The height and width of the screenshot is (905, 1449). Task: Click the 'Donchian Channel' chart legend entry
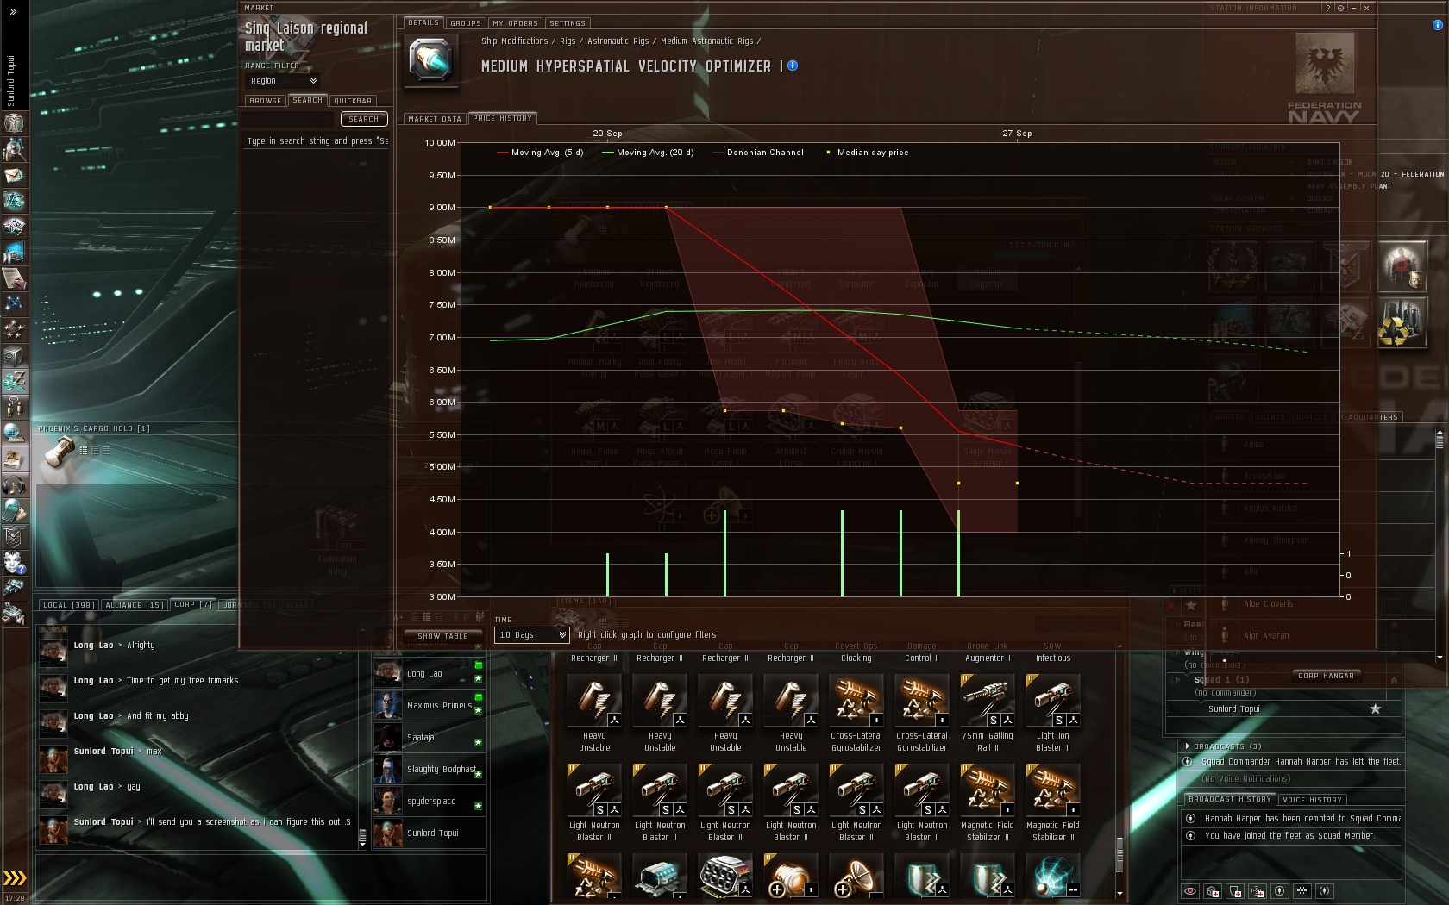[758, 153]
